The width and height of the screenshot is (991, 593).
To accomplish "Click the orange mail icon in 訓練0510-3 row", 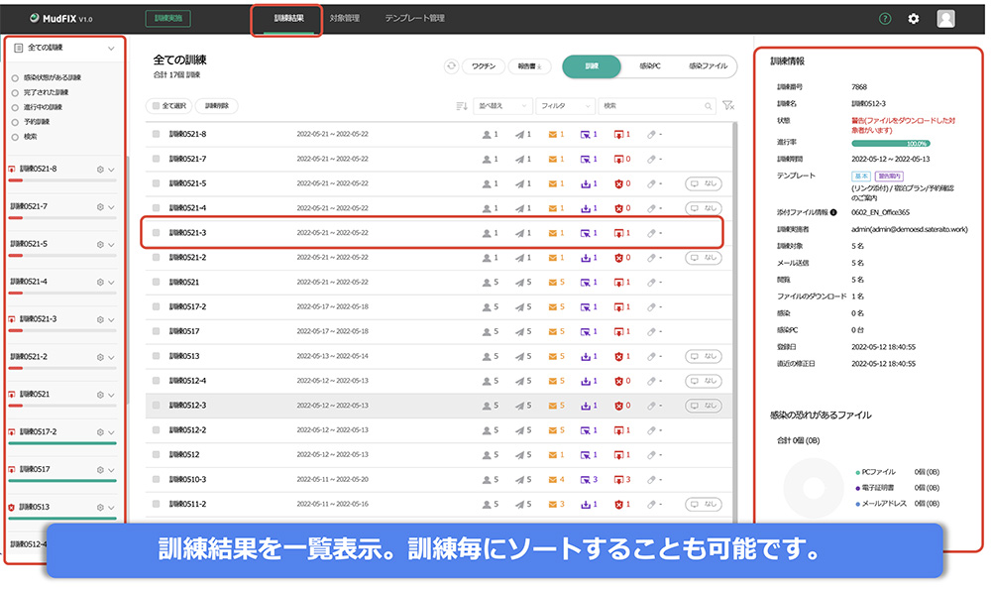I will pos(553,480).
